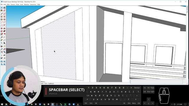Choose the Zoom magnifier tool

[x=1, y=49]
